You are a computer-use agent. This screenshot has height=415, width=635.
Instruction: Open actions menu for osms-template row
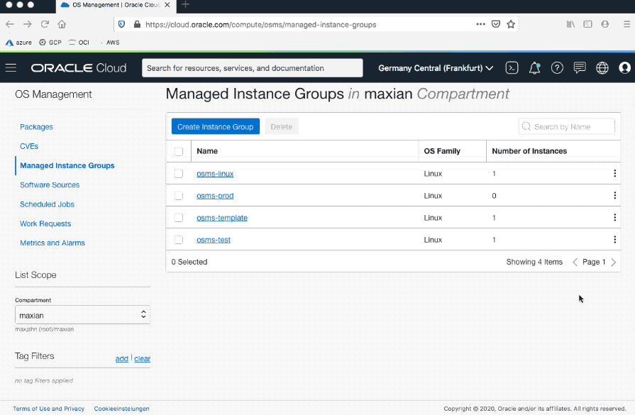pyautogui.click(x=614, y=217)
